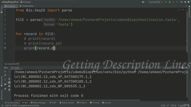Close the script run tab
191x107 pixels.
(x=21, y=68)
